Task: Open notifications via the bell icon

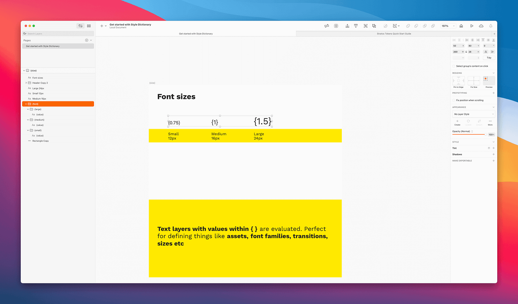Action: (490, 26)
